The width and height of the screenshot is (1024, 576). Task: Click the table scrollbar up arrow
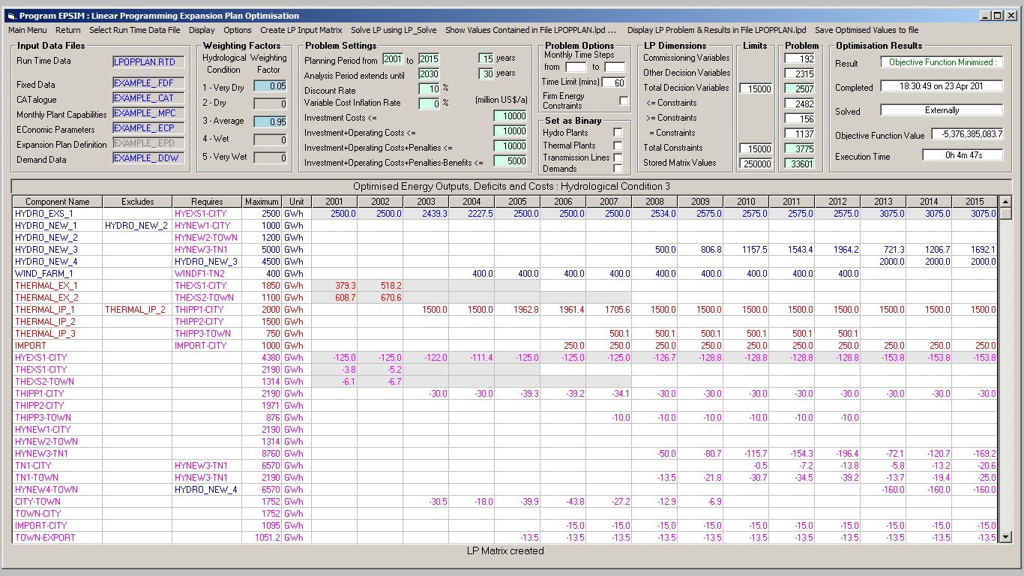pos(1005,202)
